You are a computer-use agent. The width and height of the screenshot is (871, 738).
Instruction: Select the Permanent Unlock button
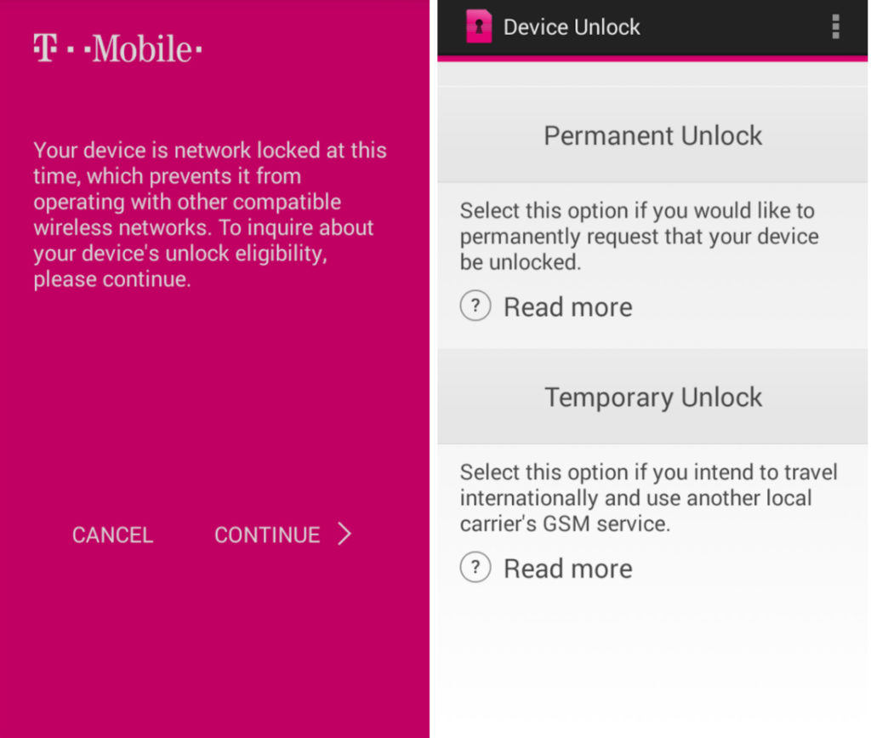tap(652, 135)
